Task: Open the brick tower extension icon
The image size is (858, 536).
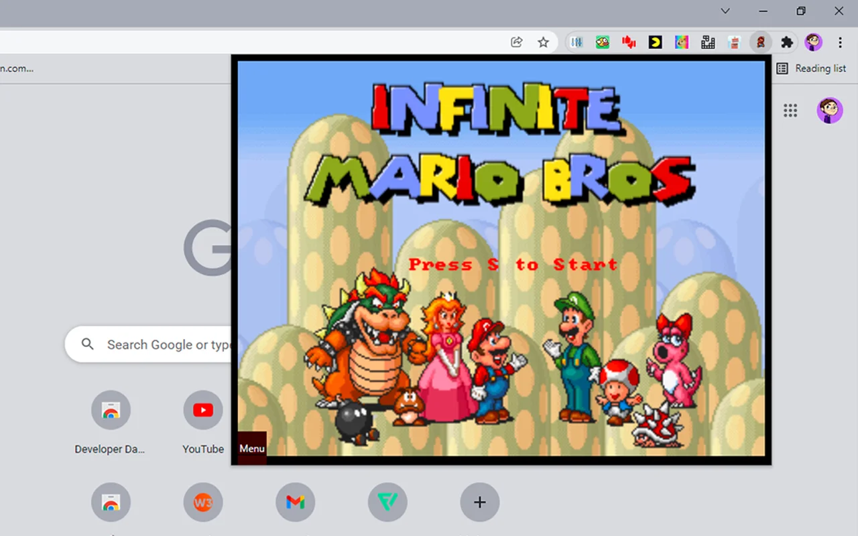Action: [734, 42]
